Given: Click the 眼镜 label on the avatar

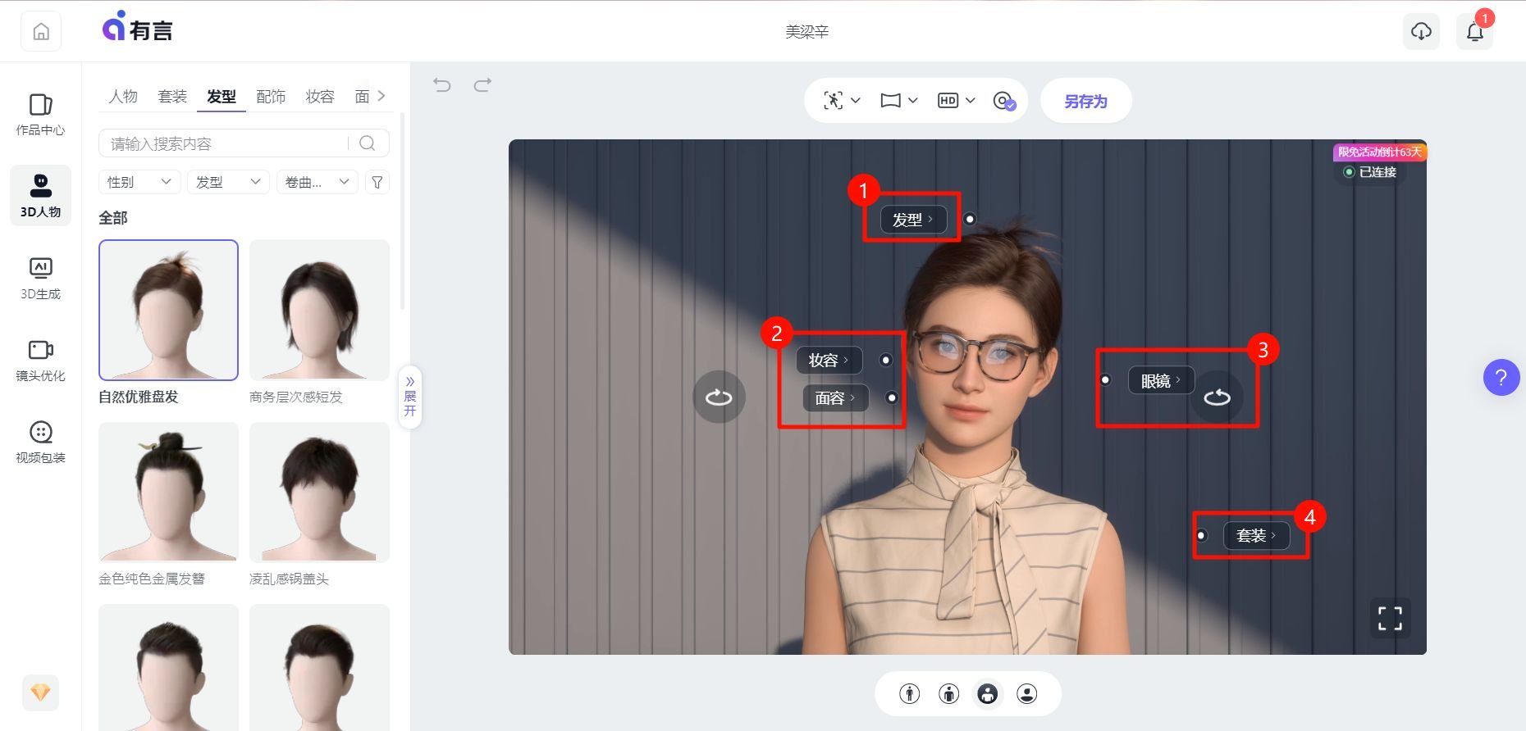Looking at the screenshot, I should 1160,381.
